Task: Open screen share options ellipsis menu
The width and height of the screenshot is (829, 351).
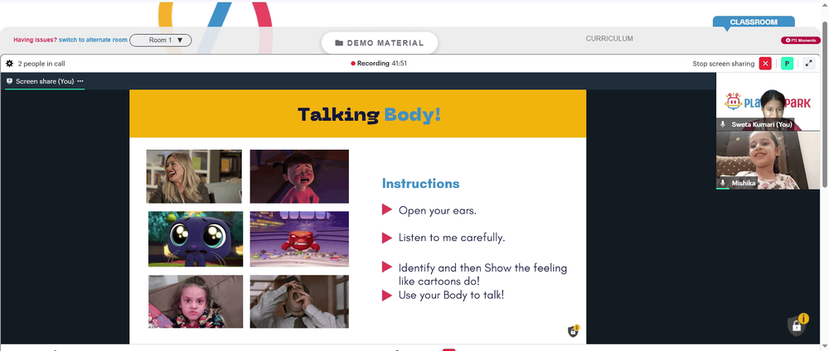Action: coord(80,81)
